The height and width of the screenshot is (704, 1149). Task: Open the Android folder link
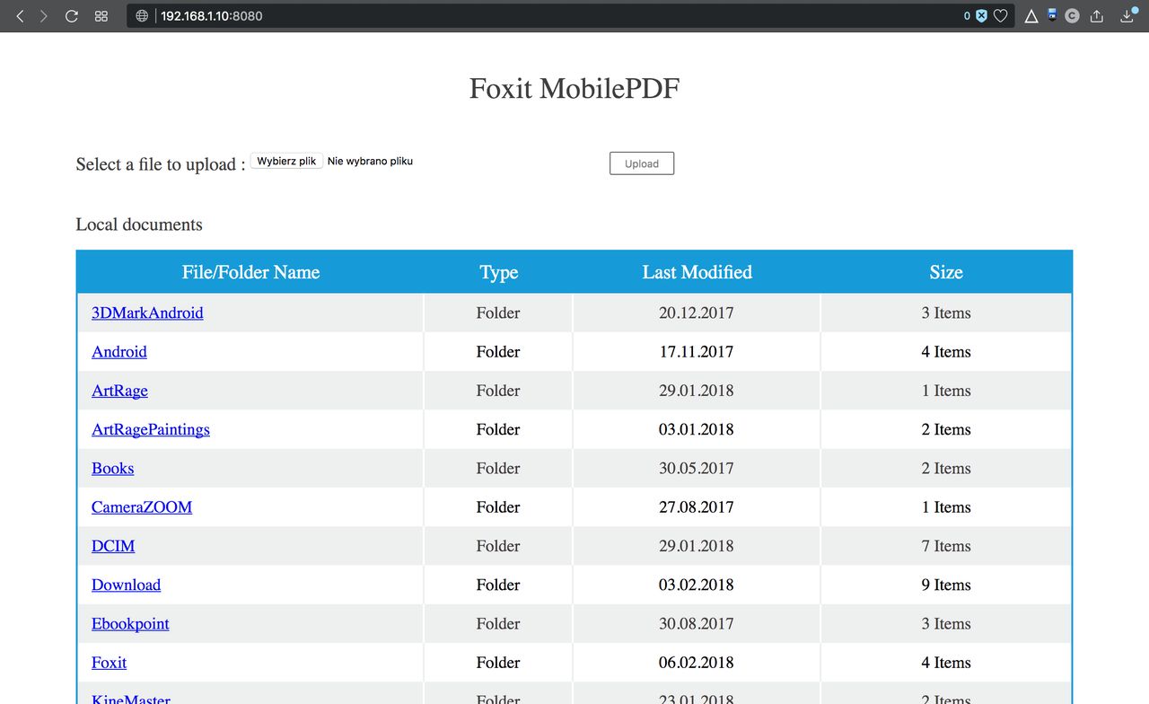point(118,351)
